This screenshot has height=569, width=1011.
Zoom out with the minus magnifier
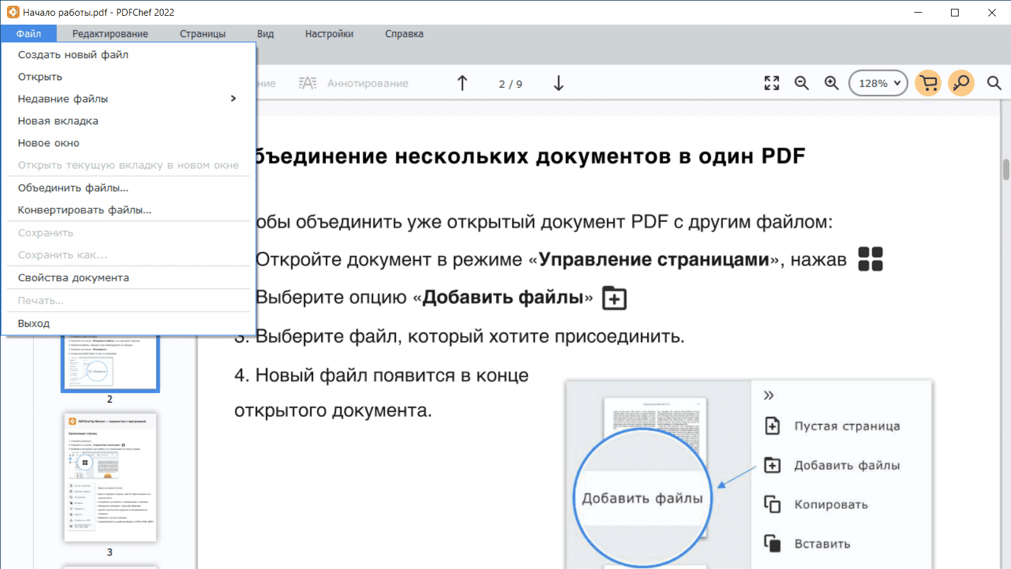tap(801, 83)
